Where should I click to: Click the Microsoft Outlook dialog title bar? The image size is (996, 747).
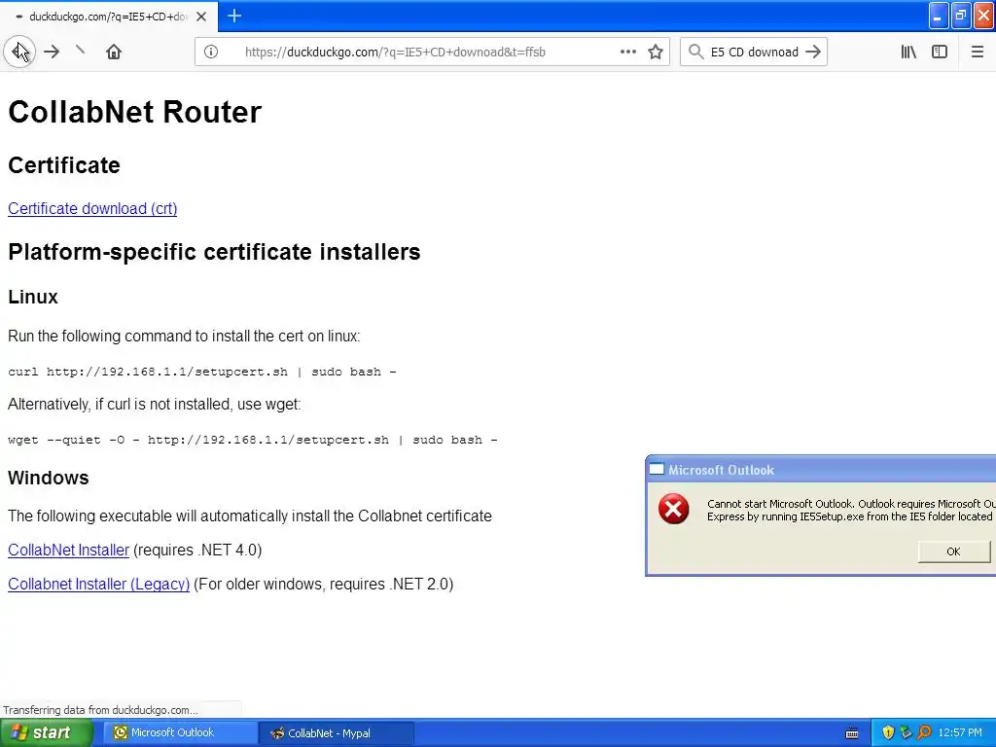click(x=821, y=470)
